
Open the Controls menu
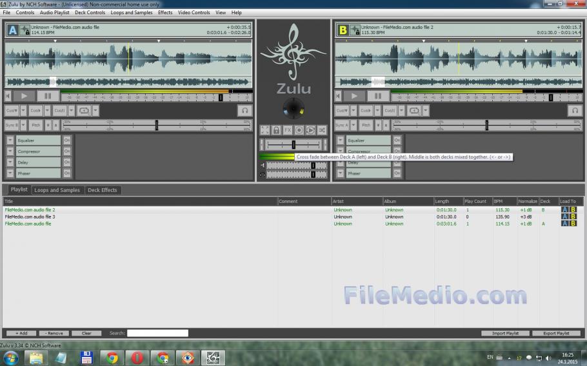pos(25,13)
